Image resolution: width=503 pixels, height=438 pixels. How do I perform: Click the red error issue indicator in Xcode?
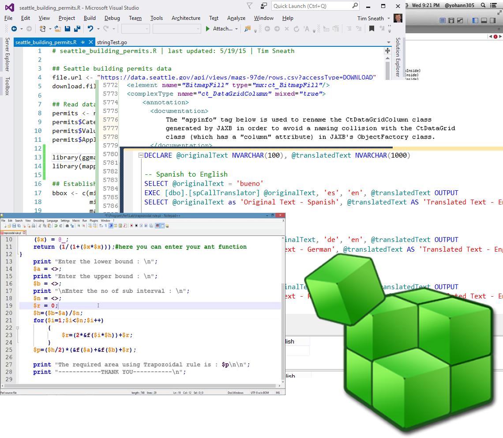pos(495,37)
